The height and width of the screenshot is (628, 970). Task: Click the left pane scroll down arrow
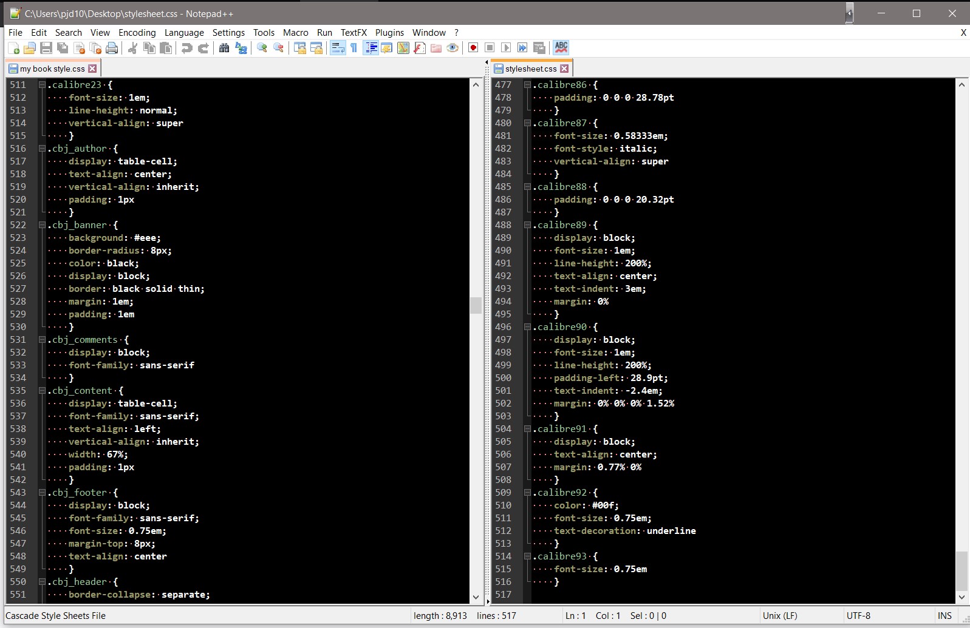[x=476, y=597]
